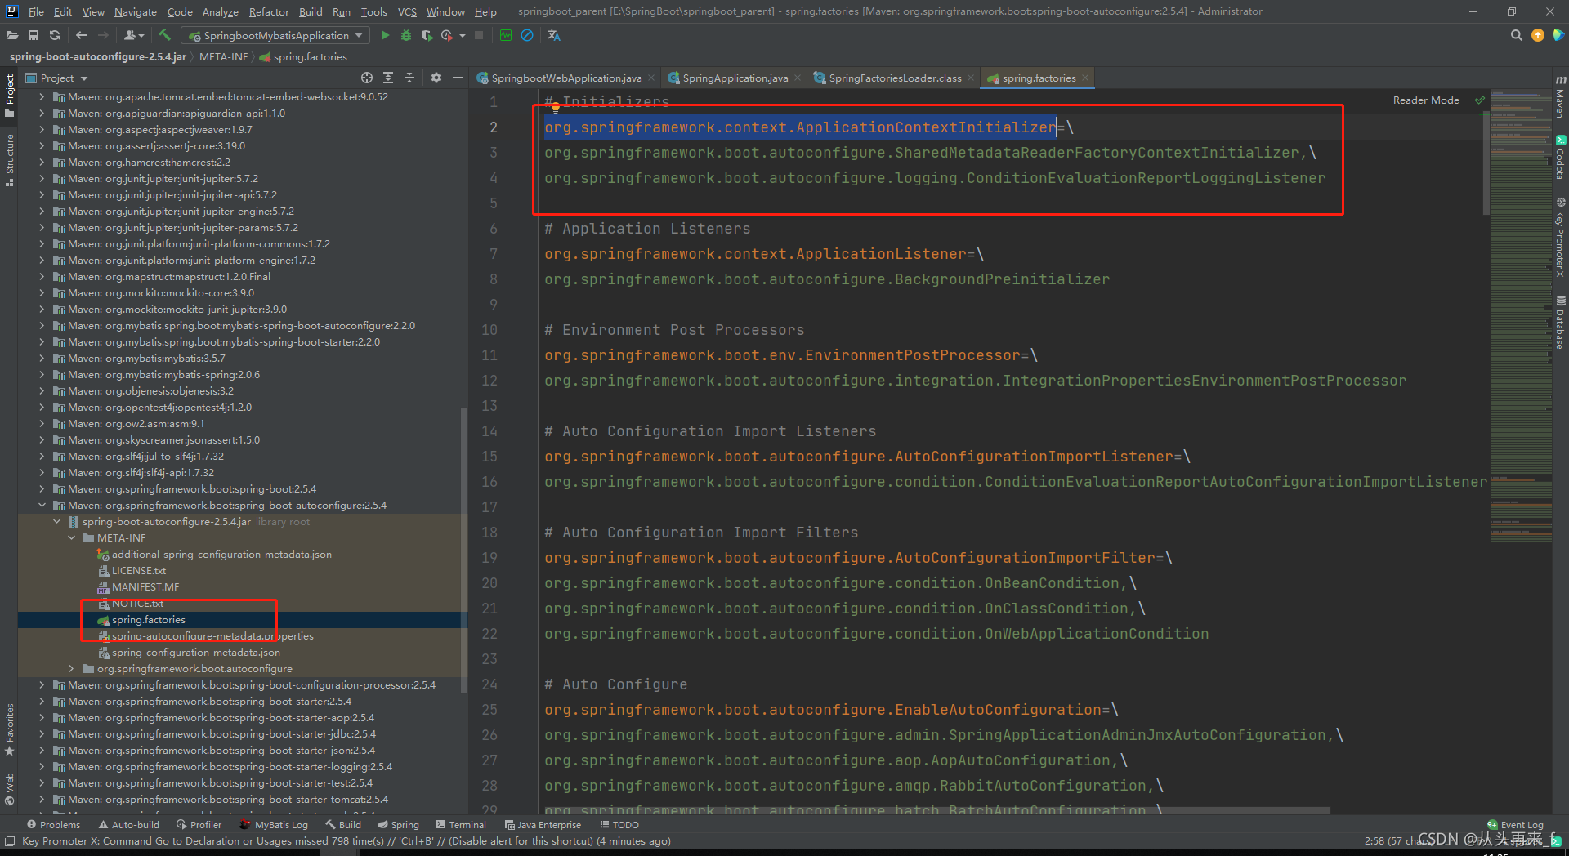Collapse the META-INF folder in the tree
This screenshot has width=1569, height=856.
click(71, 537)
